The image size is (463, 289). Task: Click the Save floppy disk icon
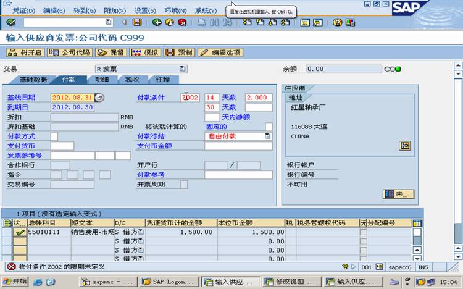(136, 22)
